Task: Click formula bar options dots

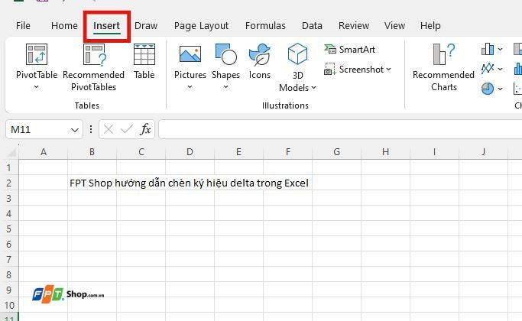Action: pos(91,129)
